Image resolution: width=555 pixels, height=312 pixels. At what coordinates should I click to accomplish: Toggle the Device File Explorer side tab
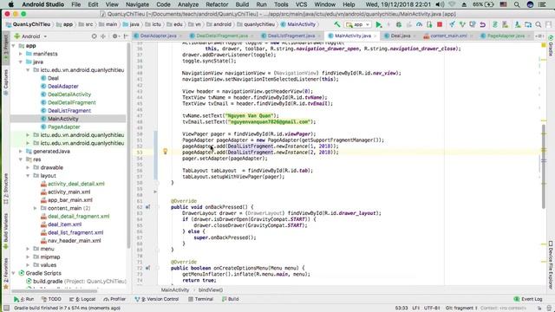tap(551, 264)
